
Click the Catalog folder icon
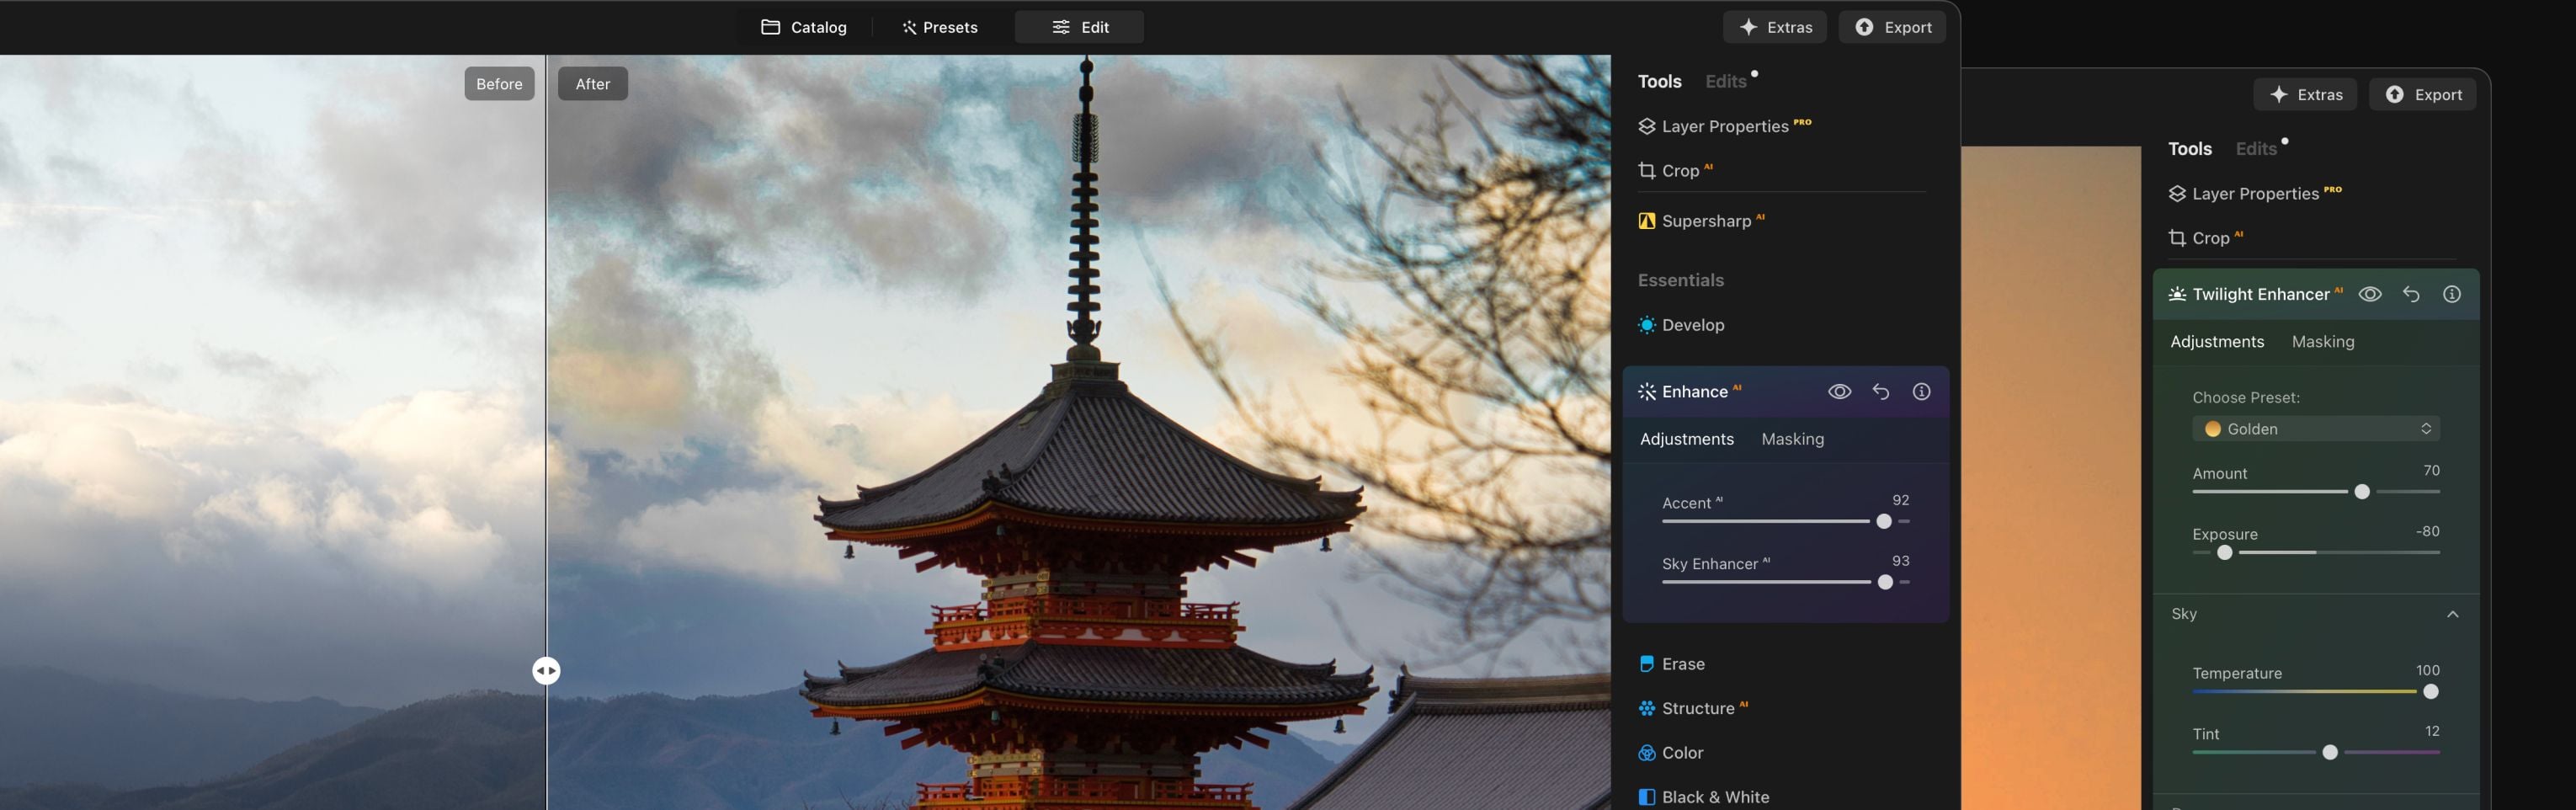770,27
